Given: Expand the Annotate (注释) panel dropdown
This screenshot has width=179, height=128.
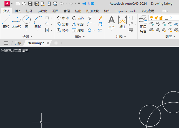Looking at the screenshot, I should coord(121,37).
